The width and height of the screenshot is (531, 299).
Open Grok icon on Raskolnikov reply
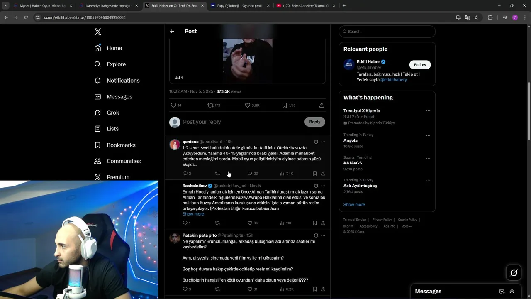(x=316, y=186)
